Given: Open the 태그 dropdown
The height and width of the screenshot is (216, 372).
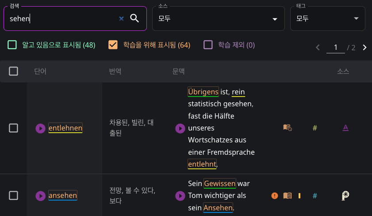Looking at the screenshot, I should 328,19.
